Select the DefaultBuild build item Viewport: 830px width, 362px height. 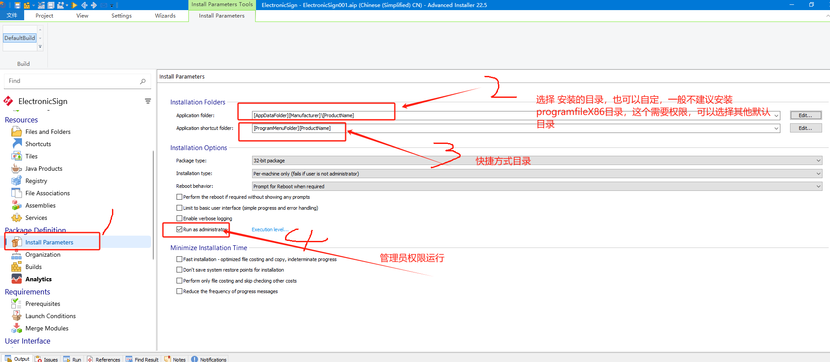pos(20,38)
